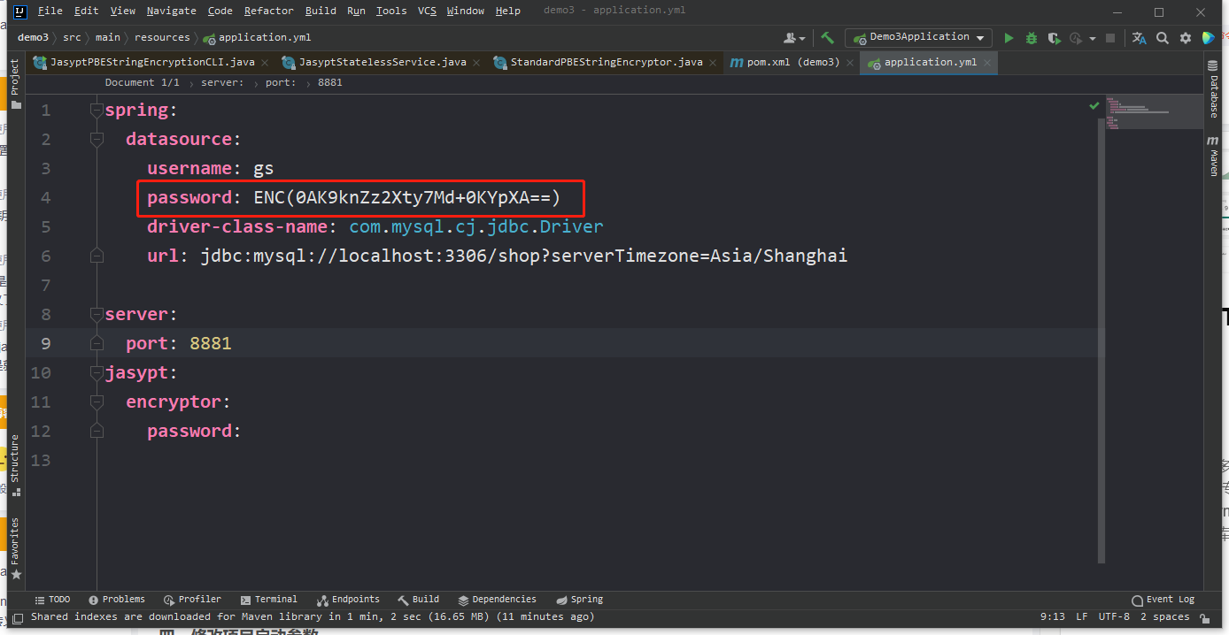Open the Problems tool window

(117, 600)
